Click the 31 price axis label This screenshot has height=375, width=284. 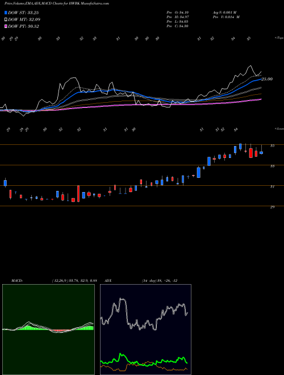pos(272,186)
